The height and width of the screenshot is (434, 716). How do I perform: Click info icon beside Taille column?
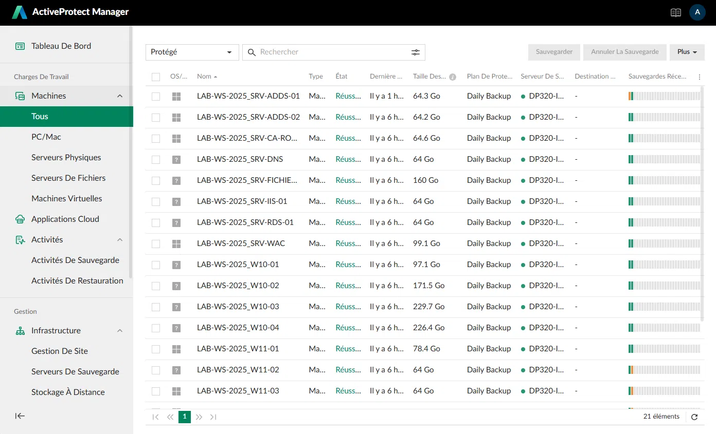(x=453, y=77)
